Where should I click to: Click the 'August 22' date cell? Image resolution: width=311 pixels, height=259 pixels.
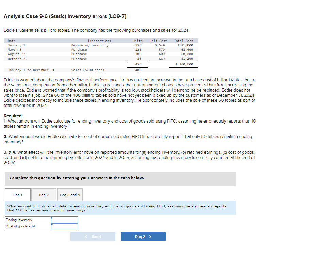[x=16, y=54]
